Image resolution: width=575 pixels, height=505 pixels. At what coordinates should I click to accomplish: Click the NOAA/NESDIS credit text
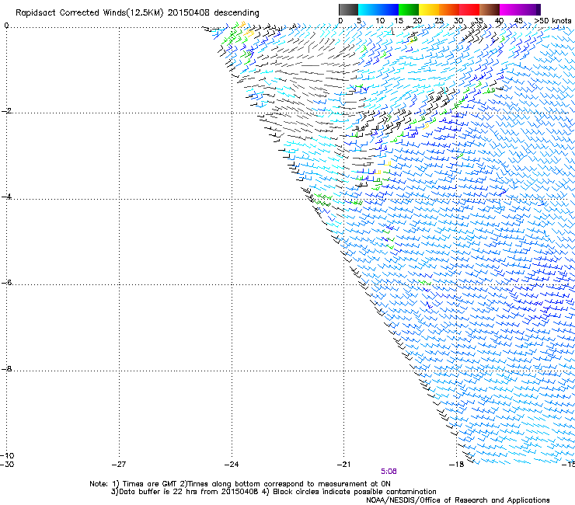(458, 500)
